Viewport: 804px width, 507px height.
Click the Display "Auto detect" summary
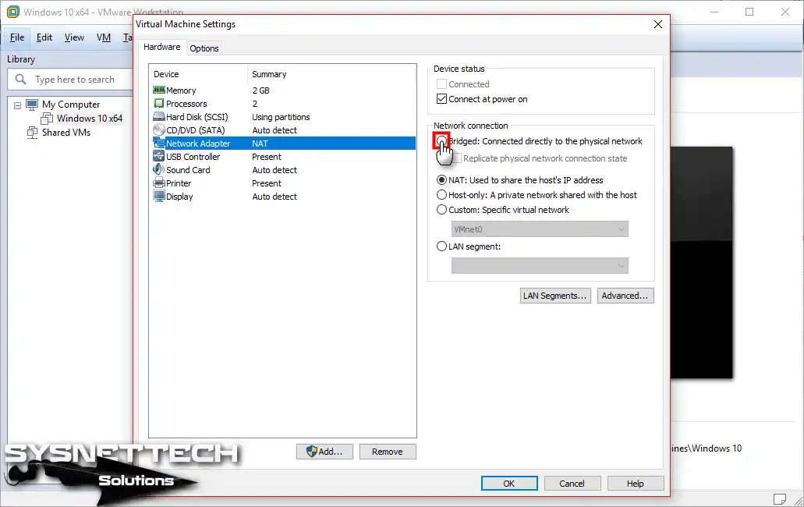[274, 197]
